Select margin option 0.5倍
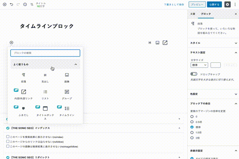 (192, 122)
